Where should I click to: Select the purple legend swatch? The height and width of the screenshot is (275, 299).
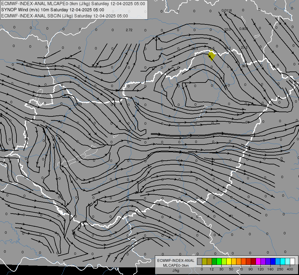tap(263, 261)
